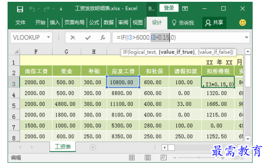The width and height of the screenshot is (266, 165).
Task: Open Ribbon Display Options icon
Action: pos(185,8)
